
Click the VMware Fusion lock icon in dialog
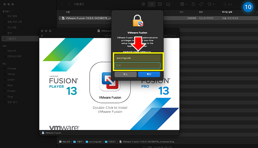[138, 21]
